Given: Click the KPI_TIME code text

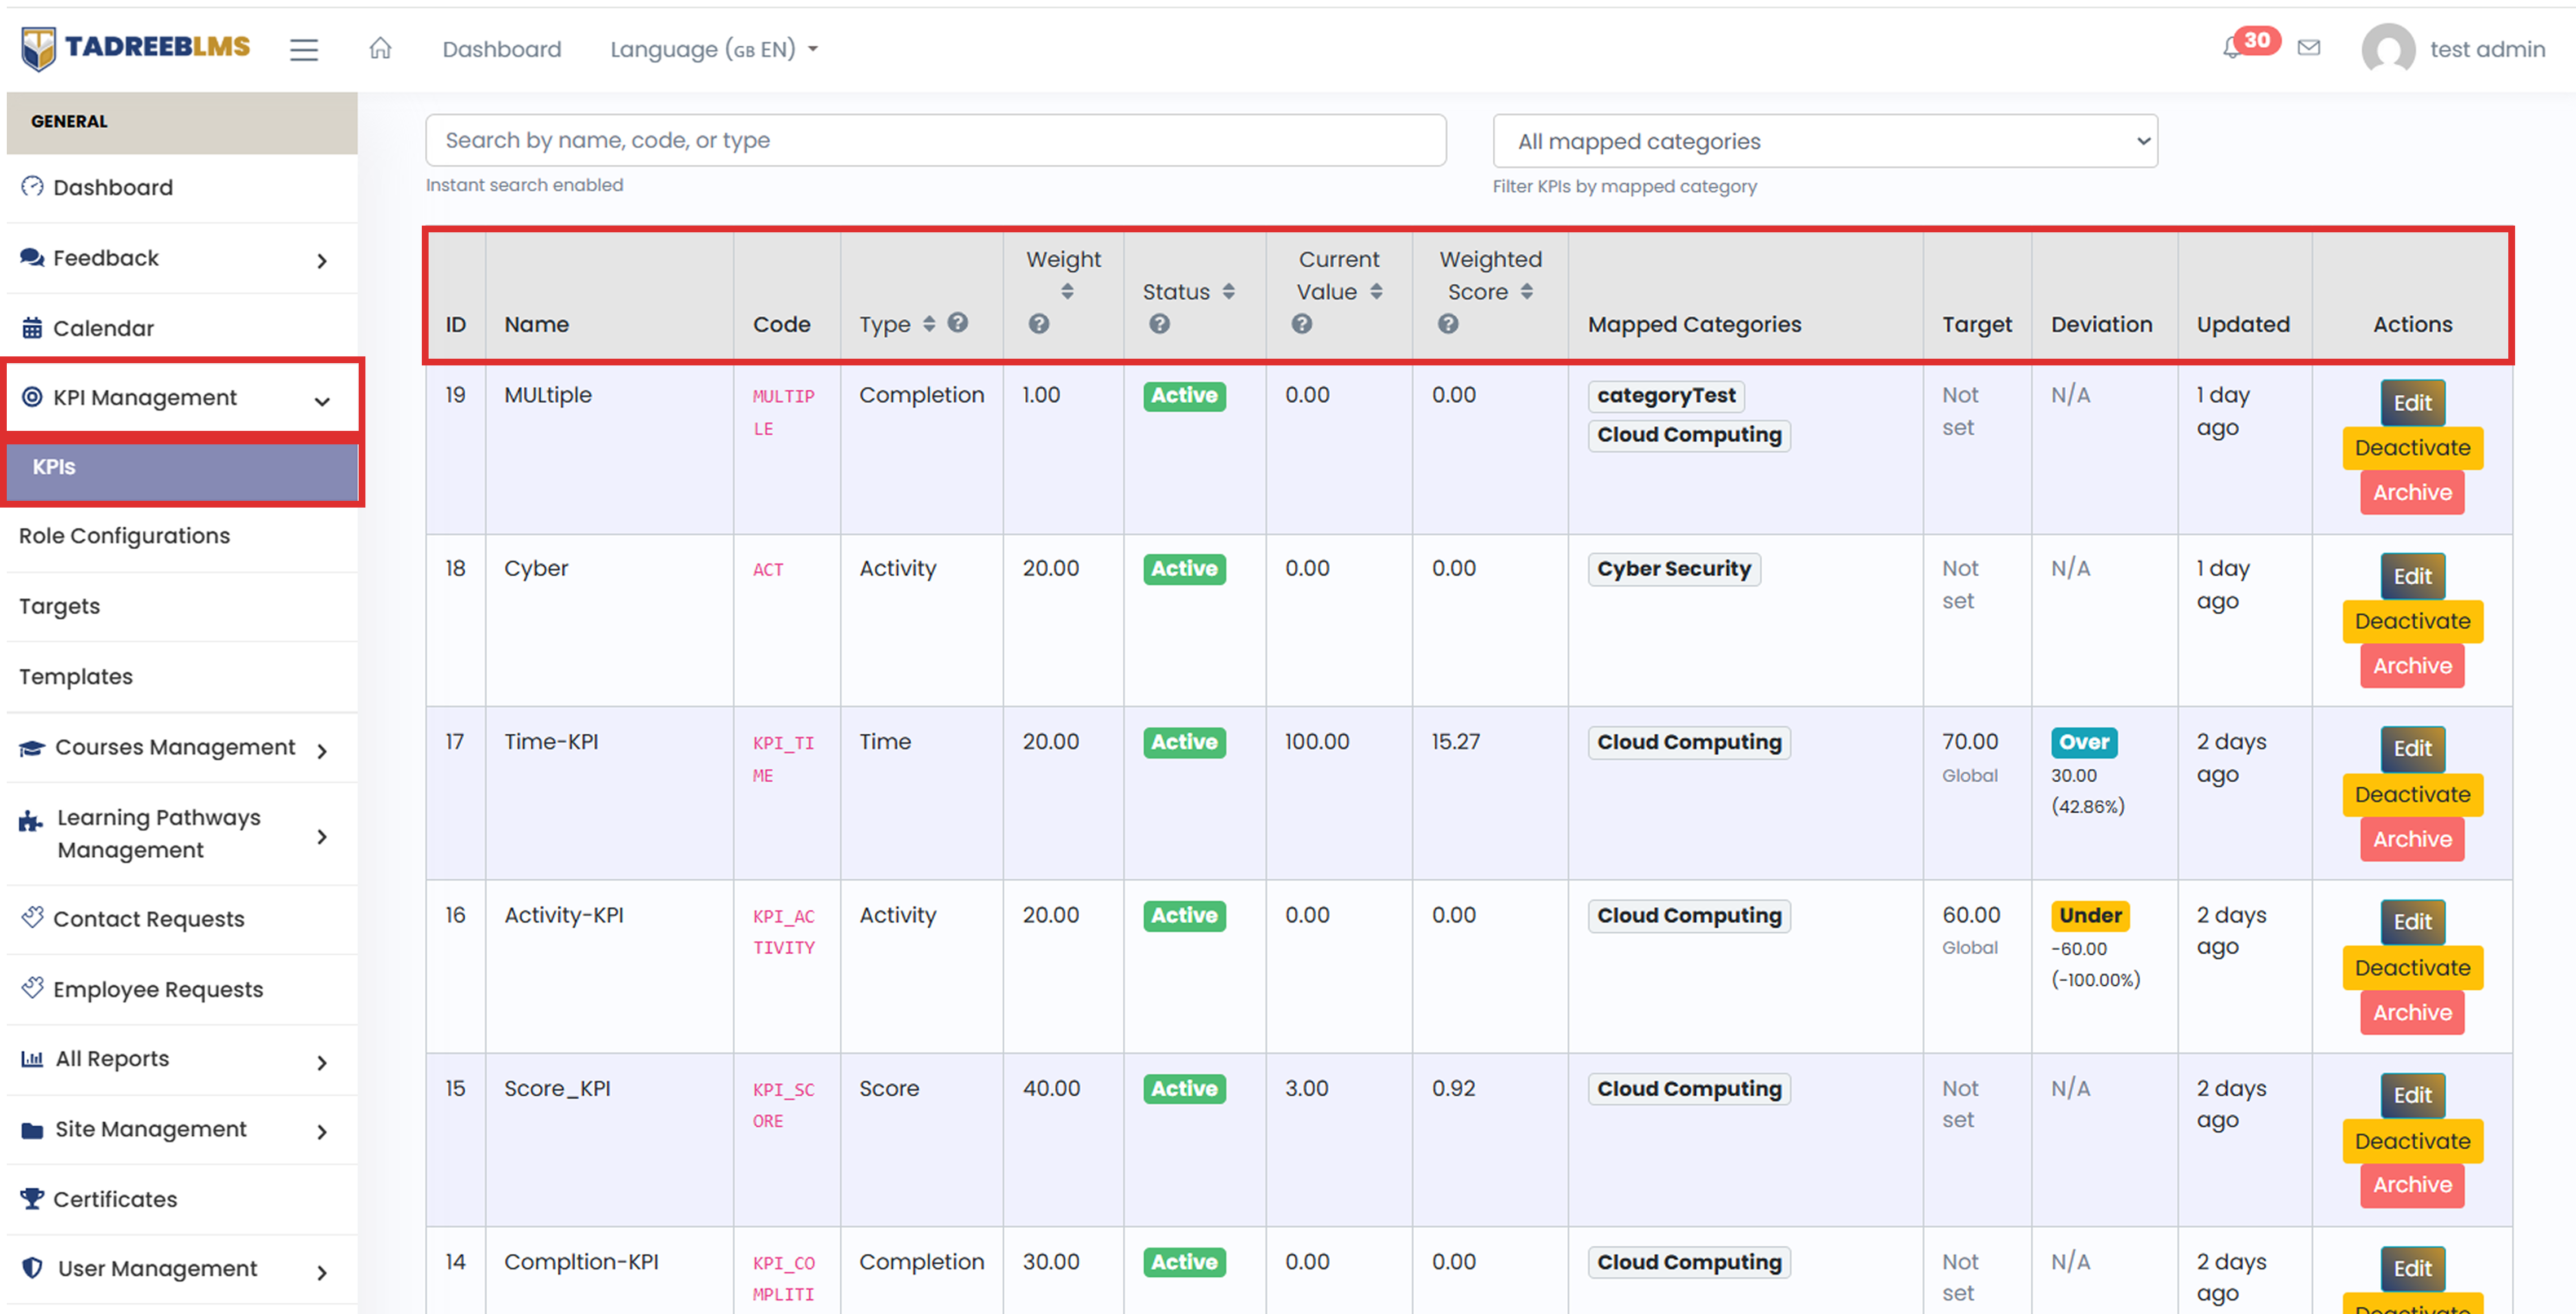Looking at the screenshot, I should (x=783, y=759).
